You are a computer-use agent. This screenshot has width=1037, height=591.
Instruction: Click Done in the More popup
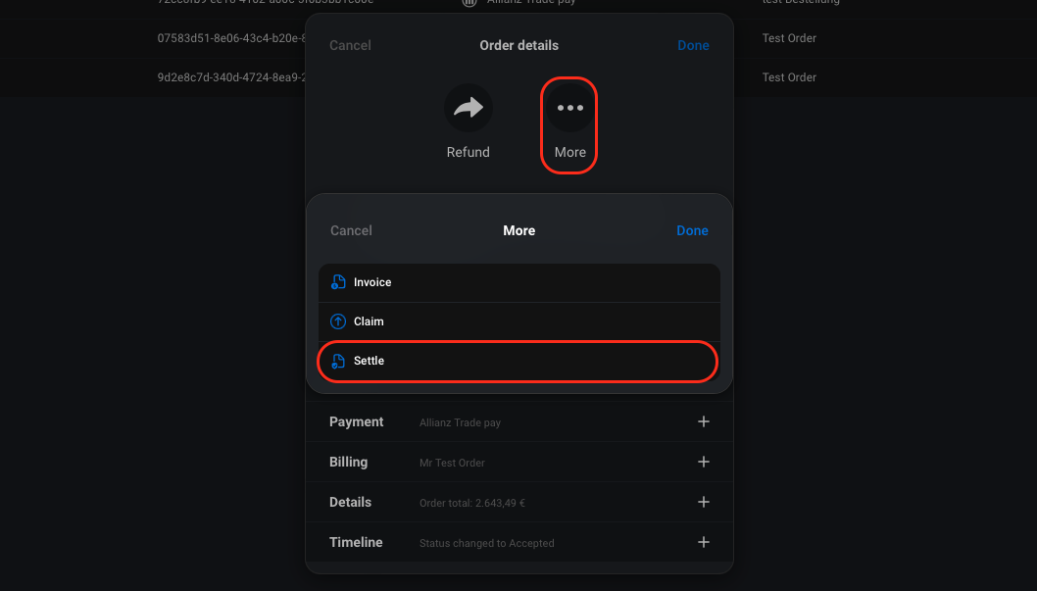[x=692, y=230]
